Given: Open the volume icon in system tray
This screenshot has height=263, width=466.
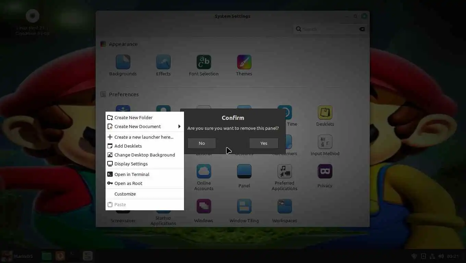Looking at the screenshot, I should coord(441,256).
